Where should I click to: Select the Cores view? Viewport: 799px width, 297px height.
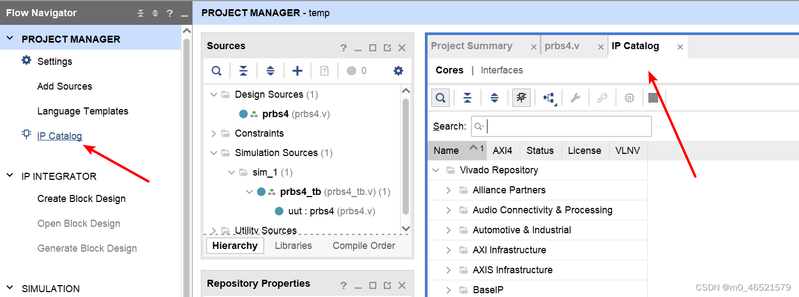[x=450, y=70]
